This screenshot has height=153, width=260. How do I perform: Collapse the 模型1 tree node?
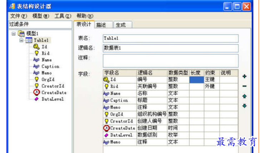(14, 34)
